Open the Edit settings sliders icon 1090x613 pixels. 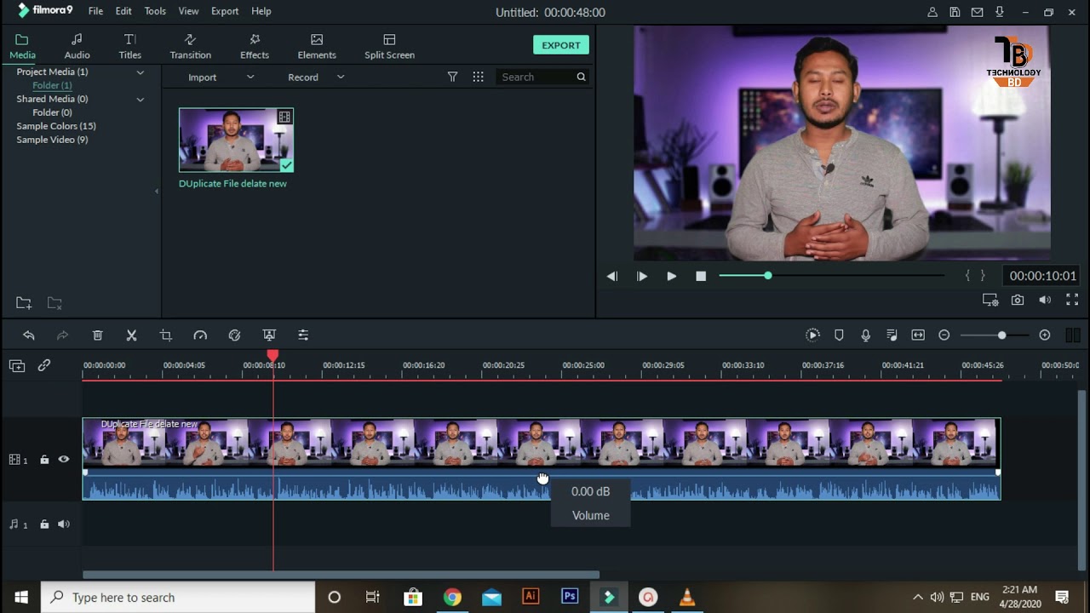[303, 335]
